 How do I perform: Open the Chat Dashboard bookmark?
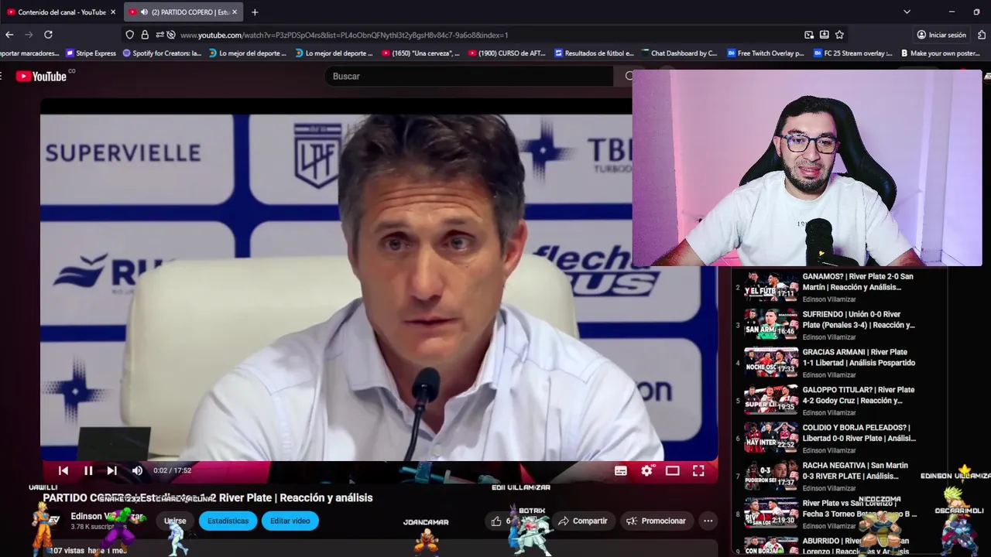coord(679,53)
